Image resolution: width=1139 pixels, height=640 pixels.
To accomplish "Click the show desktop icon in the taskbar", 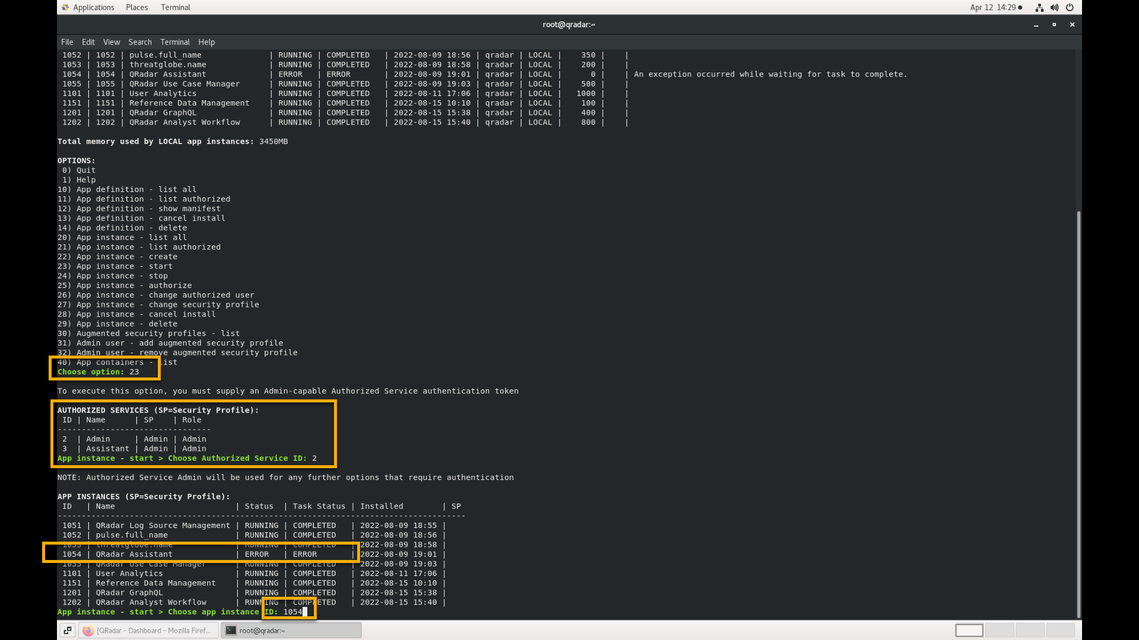I will pyautogui.click(x=68, y=631).
